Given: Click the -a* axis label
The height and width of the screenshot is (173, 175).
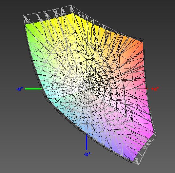Looking at the screenshot, I should tap(20, 89).
